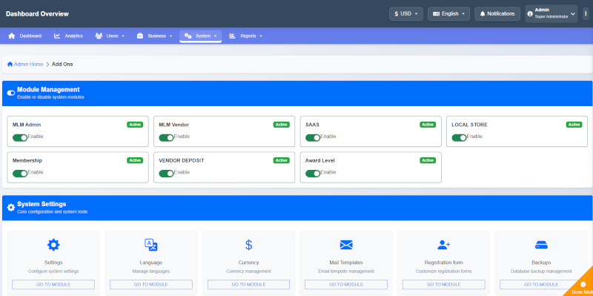Expand the System menu
This screenshot has height=296, width=593.
pos(200,36)
